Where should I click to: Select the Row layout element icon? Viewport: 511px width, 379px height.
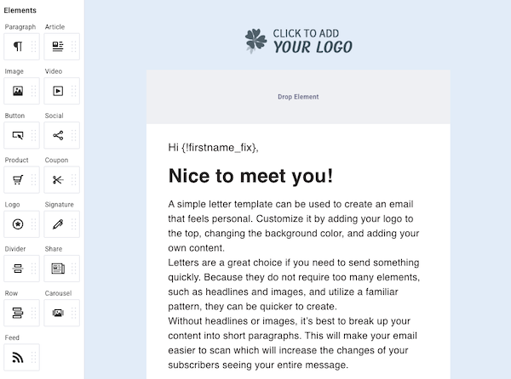(x=18, y=313)
